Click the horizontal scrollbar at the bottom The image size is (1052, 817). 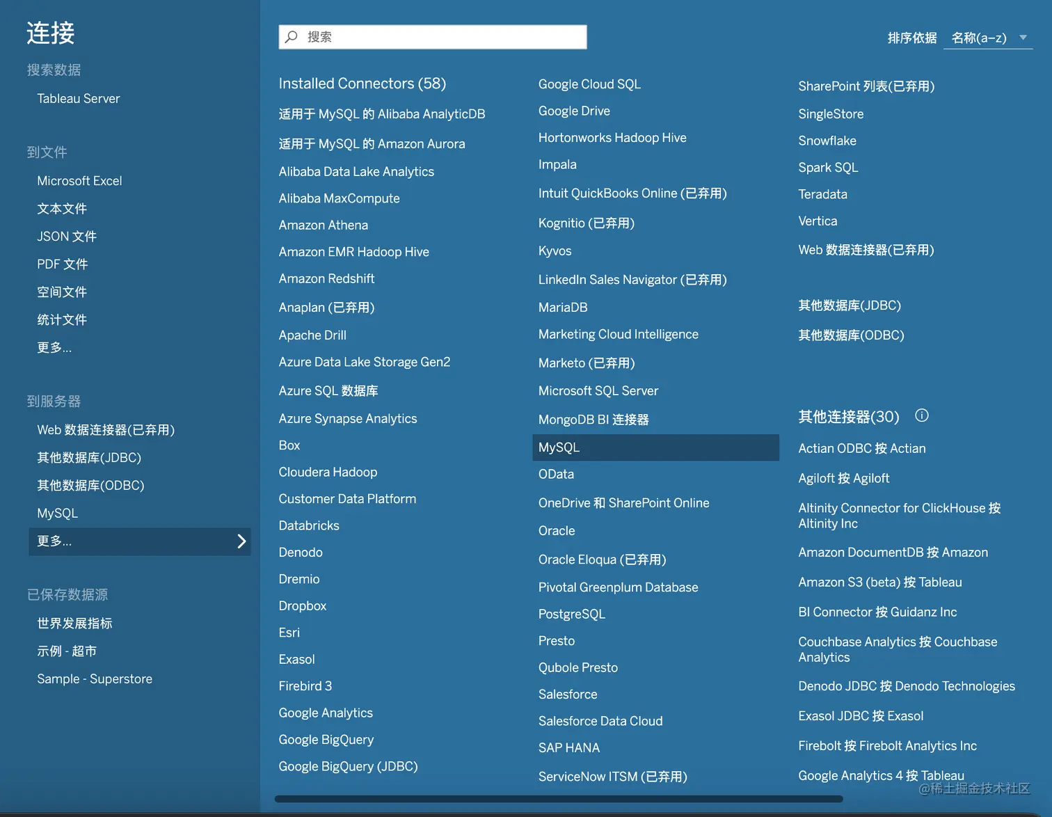tap(559, 799)
